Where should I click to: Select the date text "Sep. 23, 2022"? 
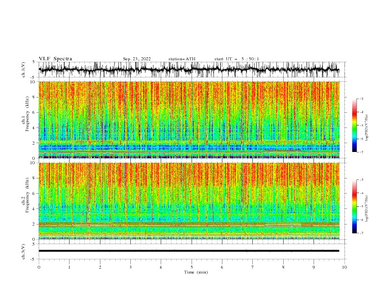pyautogui.click(x=137, y=59)
